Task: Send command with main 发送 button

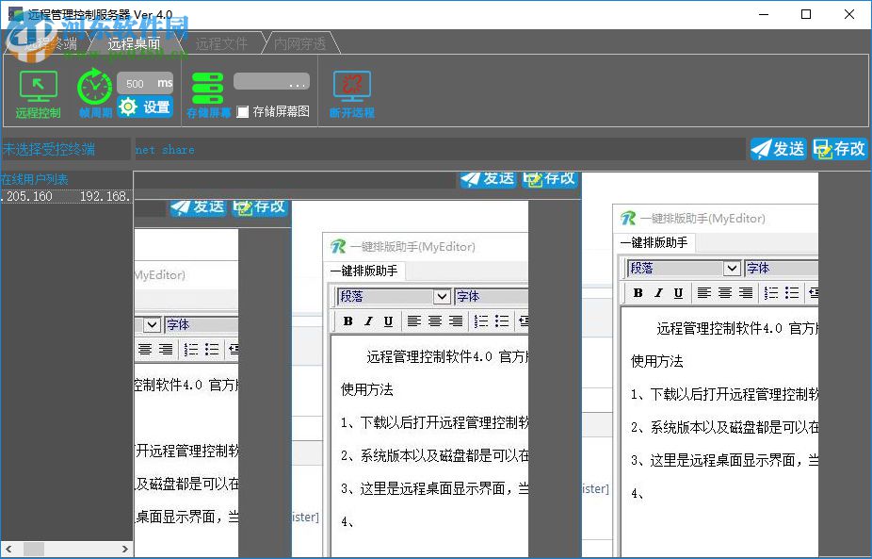Action: click(778, 149)
